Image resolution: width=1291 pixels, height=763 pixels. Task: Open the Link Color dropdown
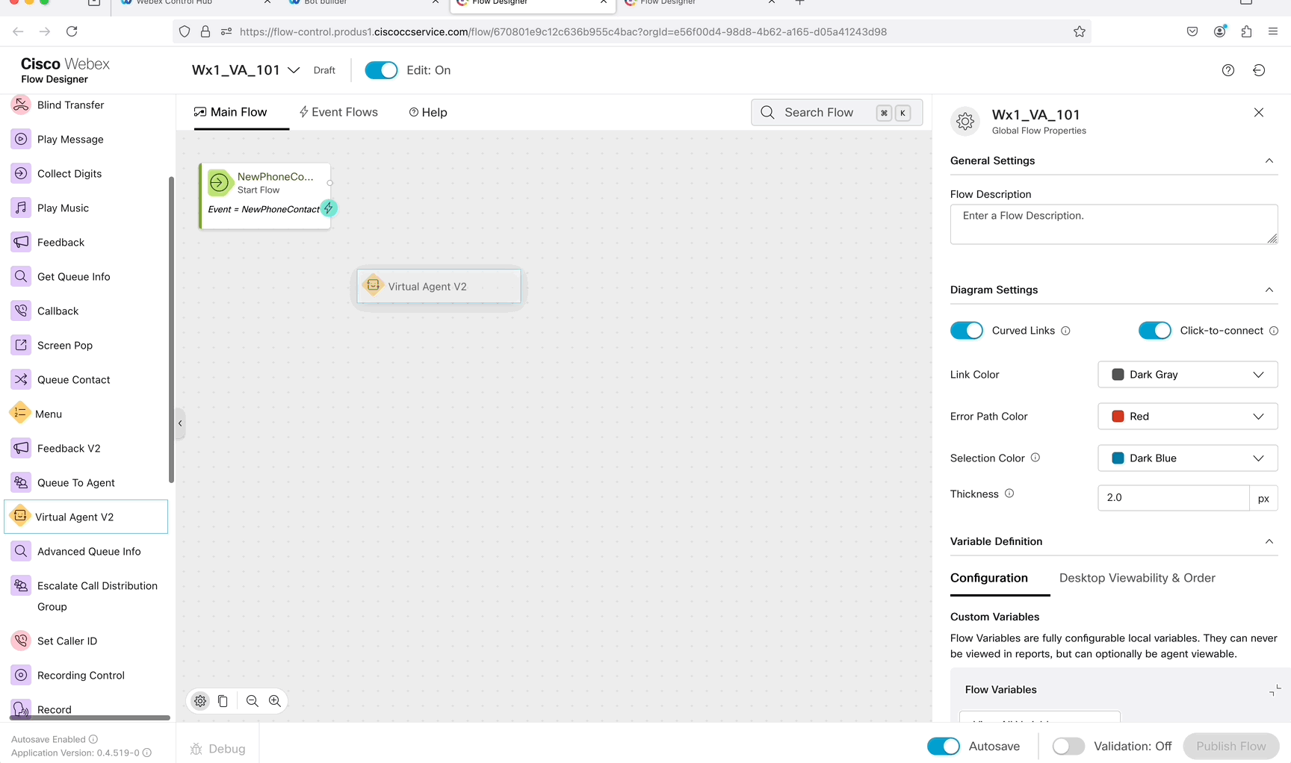(1187, 375)
